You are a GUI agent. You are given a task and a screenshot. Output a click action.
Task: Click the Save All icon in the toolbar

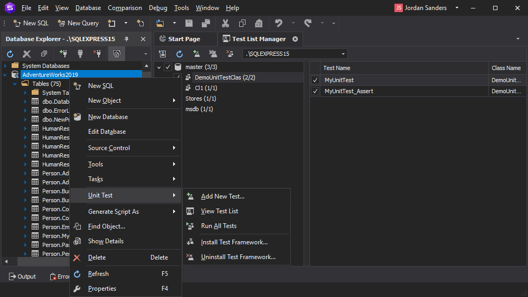206,23
